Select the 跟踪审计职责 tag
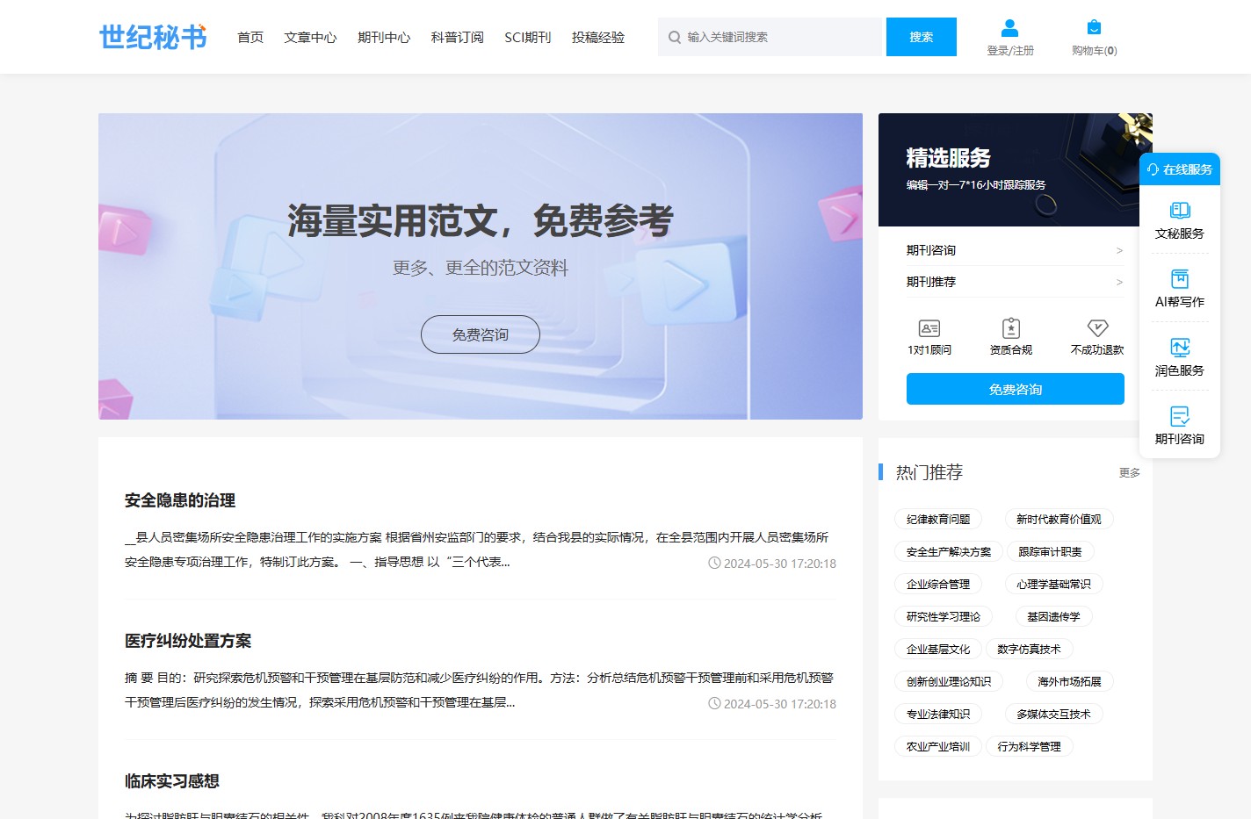The image size is (1251, 819). click(x=1051, y=551)
